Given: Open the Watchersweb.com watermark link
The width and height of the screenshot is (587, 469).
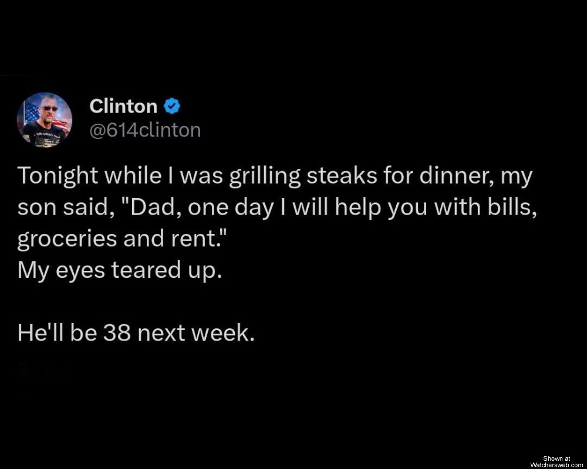Looking at the screenshot, I should (x=556, y=464).
